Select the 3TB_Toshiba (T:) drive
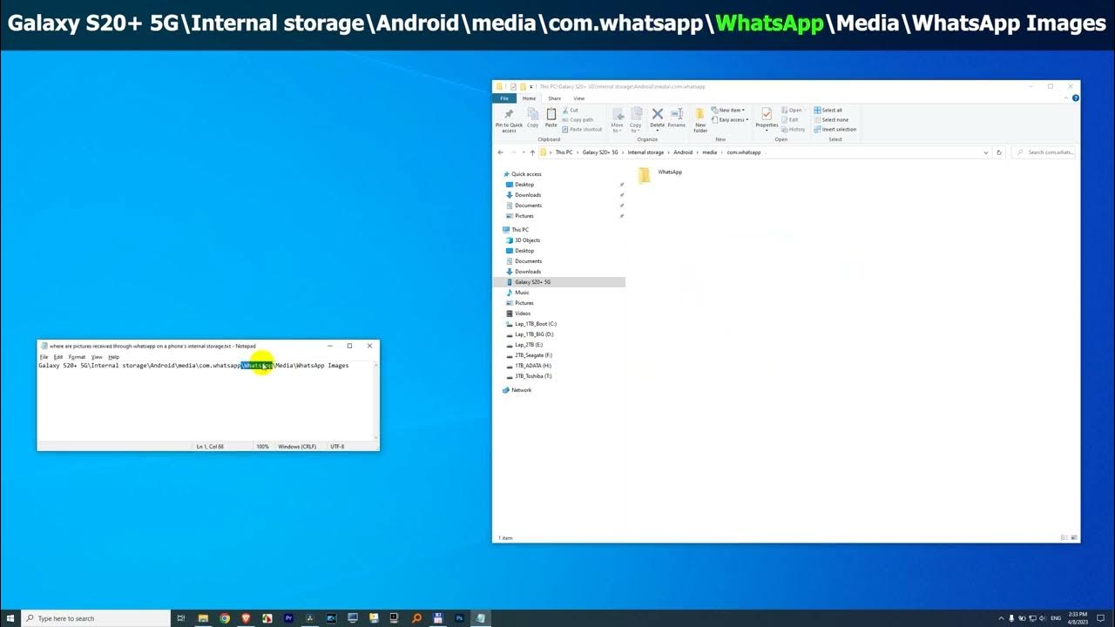The width and height of the screenshot is (1115, 627). click(x=529, y=376)
